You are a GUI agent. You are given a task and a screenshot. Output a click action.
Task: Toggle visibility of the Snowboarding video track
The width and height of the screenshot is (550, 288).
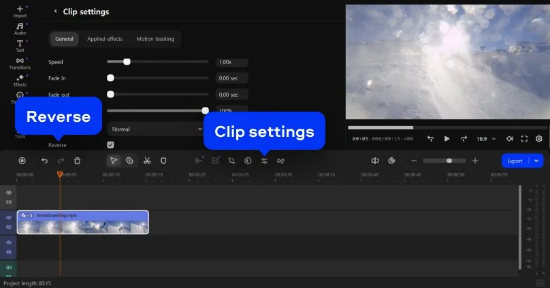pyautogui.click(x=9, y=217)
